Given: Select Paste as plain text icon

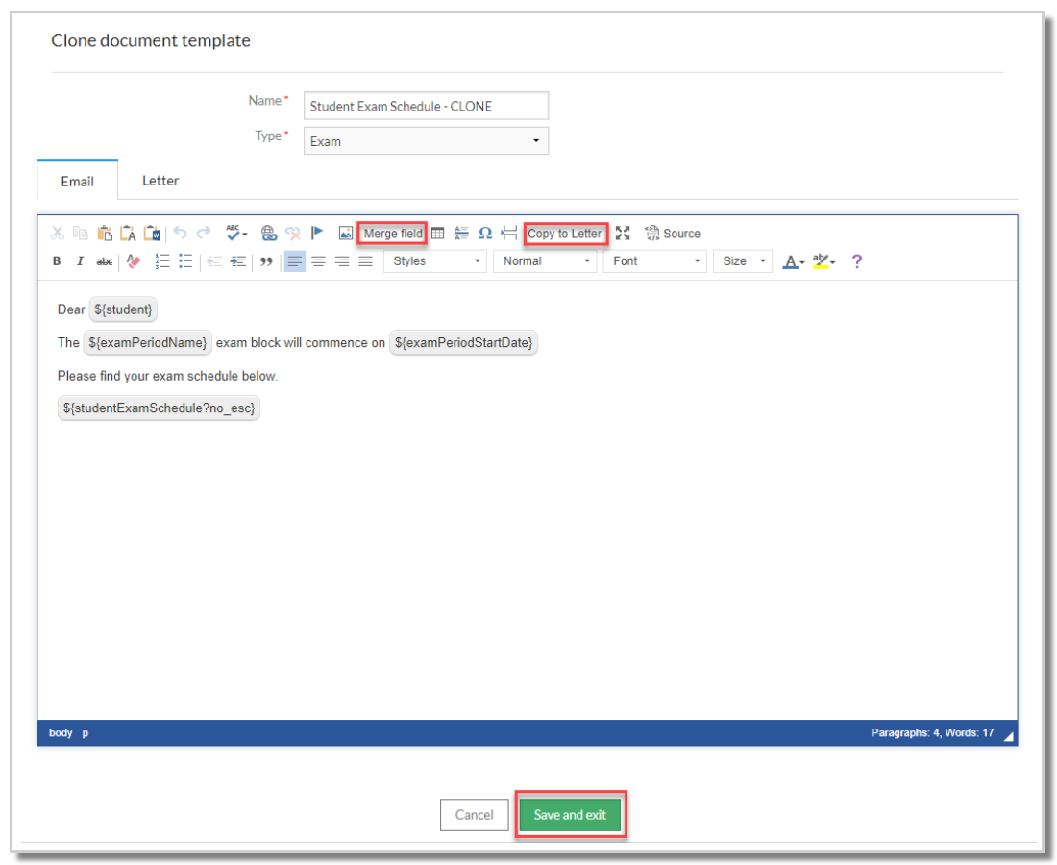Looking at the screenshot, I should (128, 234).
